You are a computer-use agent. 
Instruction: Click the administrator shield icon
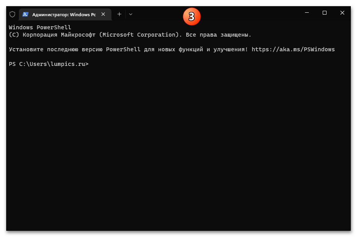[12, 14]
